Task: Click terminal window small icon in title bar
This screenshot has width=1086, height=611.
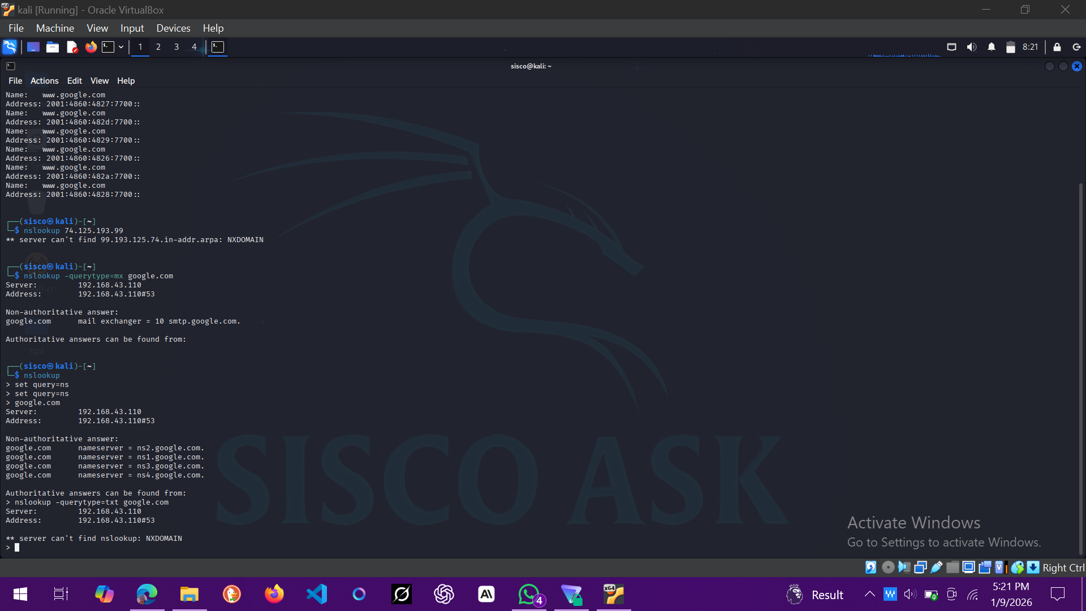Action: 11,66
